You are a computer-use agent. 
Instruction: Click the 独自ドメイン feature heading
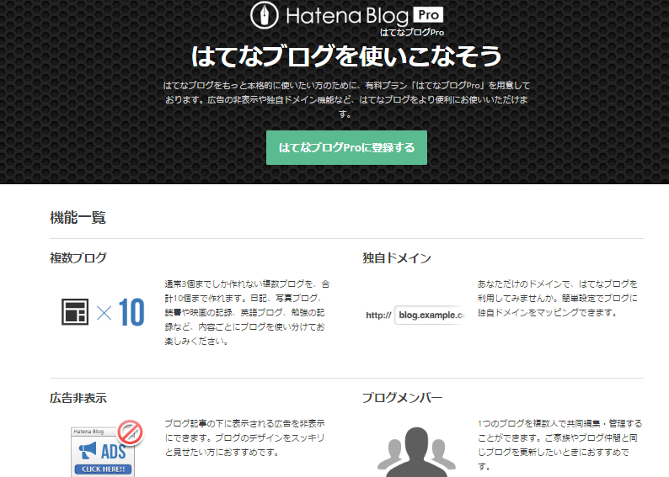click(397, 257)
